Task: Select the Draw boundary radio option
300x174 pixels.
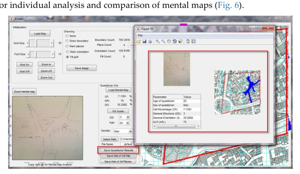Action: (x=67, y=41)
